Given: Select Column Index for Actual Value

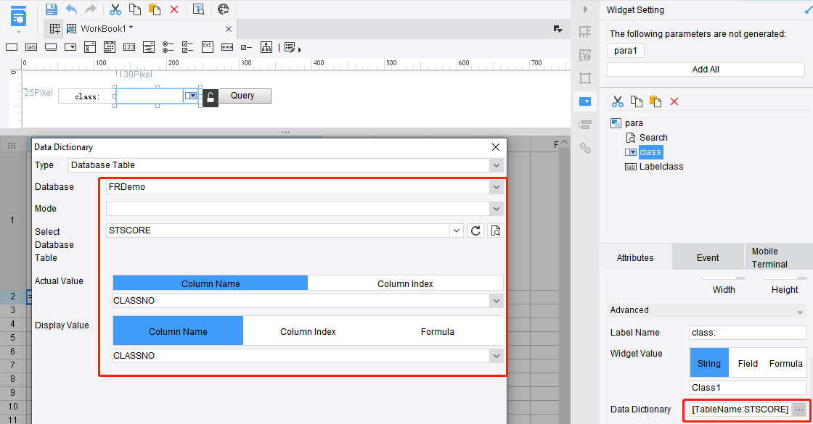Looking at the screenshot, I should point(405,283).
